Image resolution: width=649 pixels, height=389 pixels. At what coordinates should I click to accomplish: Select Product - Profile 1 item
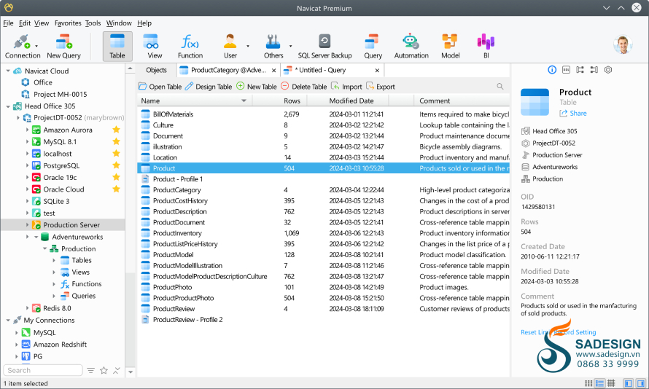[323, 179]
